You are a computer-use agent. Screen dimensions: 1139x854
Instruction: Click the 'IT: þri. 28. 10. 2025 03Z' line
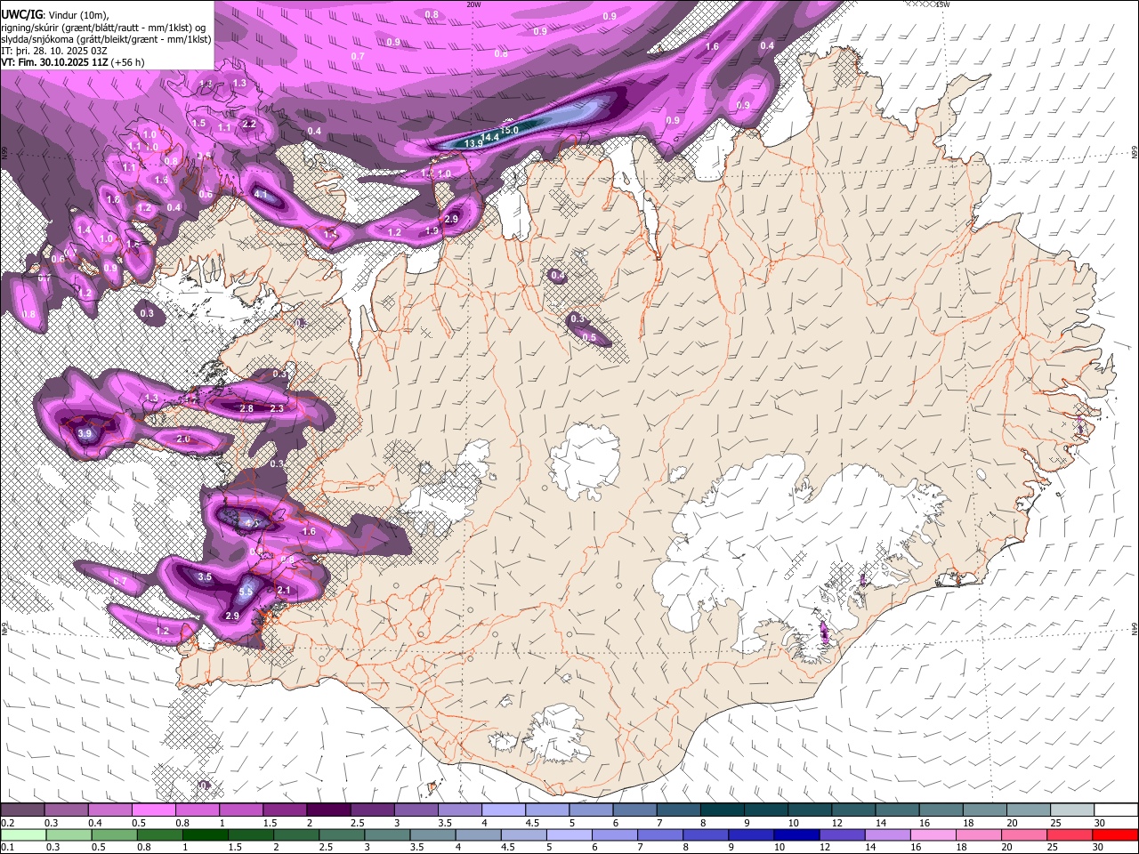(x=54, y=51)
